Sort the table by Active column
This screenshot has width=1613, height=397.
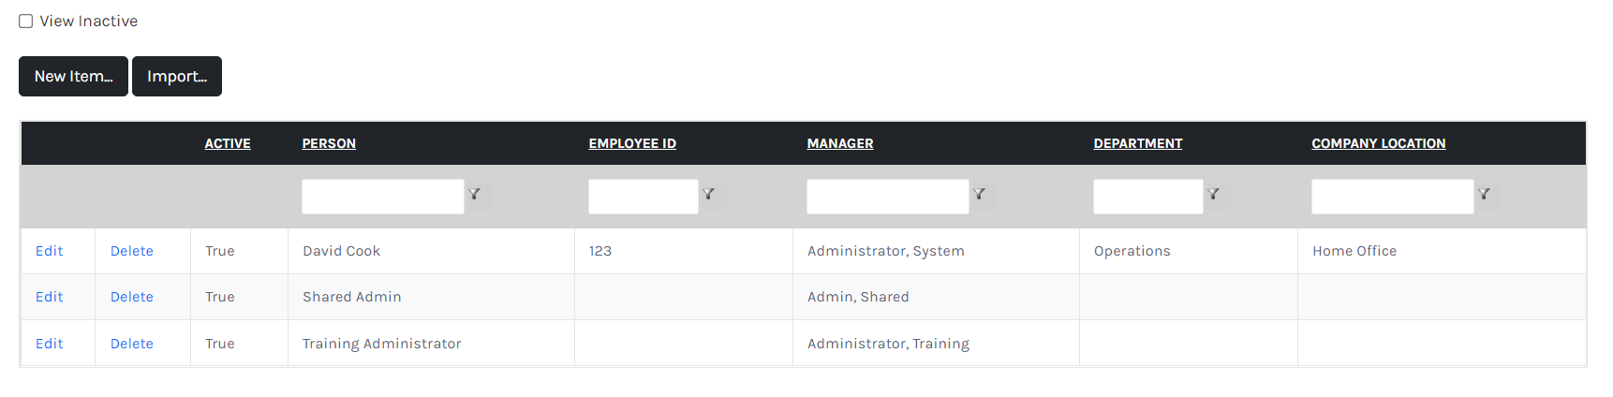click(x=228, y=143)
